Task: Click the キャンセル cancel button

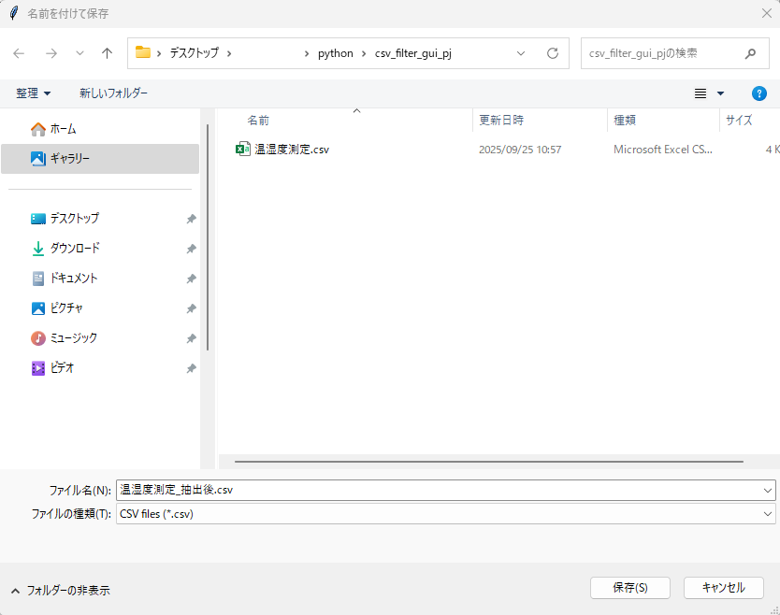Action: [724, 588]
